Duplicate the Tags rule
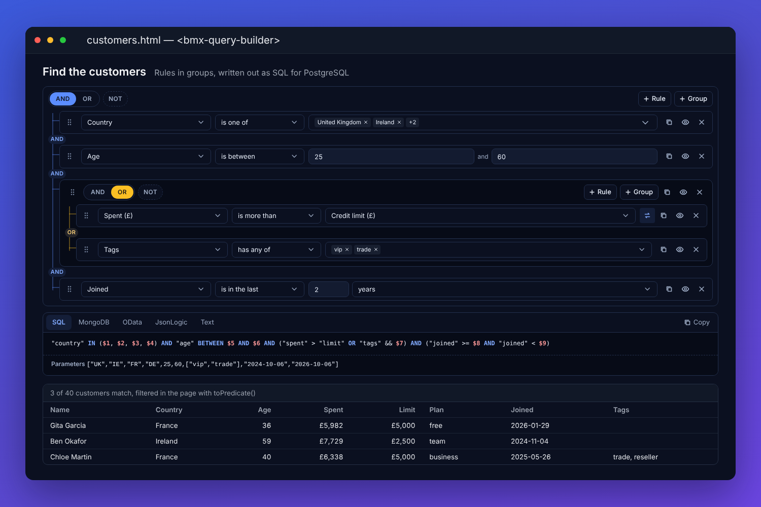The image size is (761, 507). (664, 249)
